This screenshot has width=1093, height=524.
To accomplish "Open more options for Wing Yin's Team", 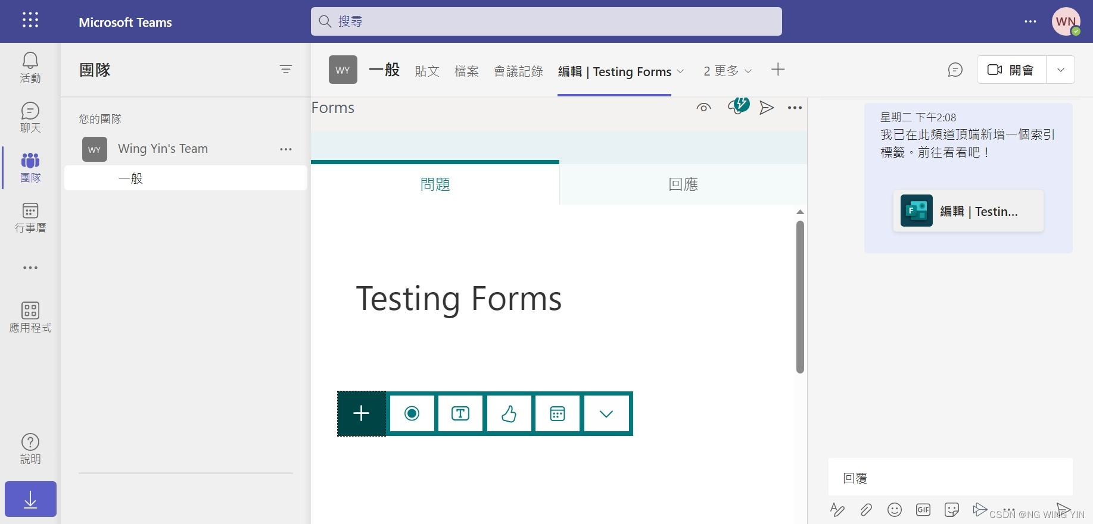I will [286, 149].
